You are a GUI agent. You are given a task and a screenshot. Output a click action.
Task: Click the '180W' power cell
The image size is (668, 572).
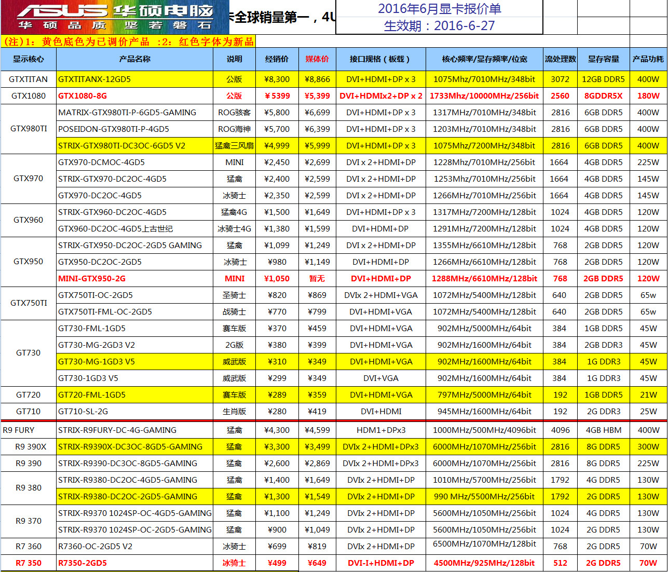tap(648, 96)
